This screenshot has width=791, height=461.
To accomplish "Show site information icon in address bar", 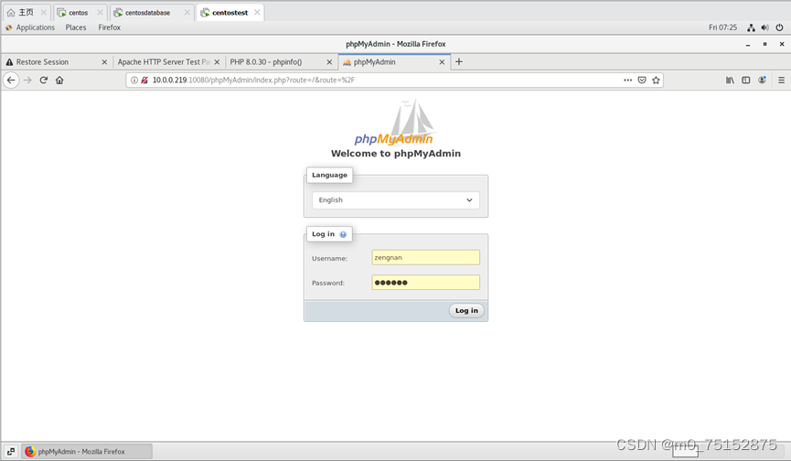I will coord(134,80).
